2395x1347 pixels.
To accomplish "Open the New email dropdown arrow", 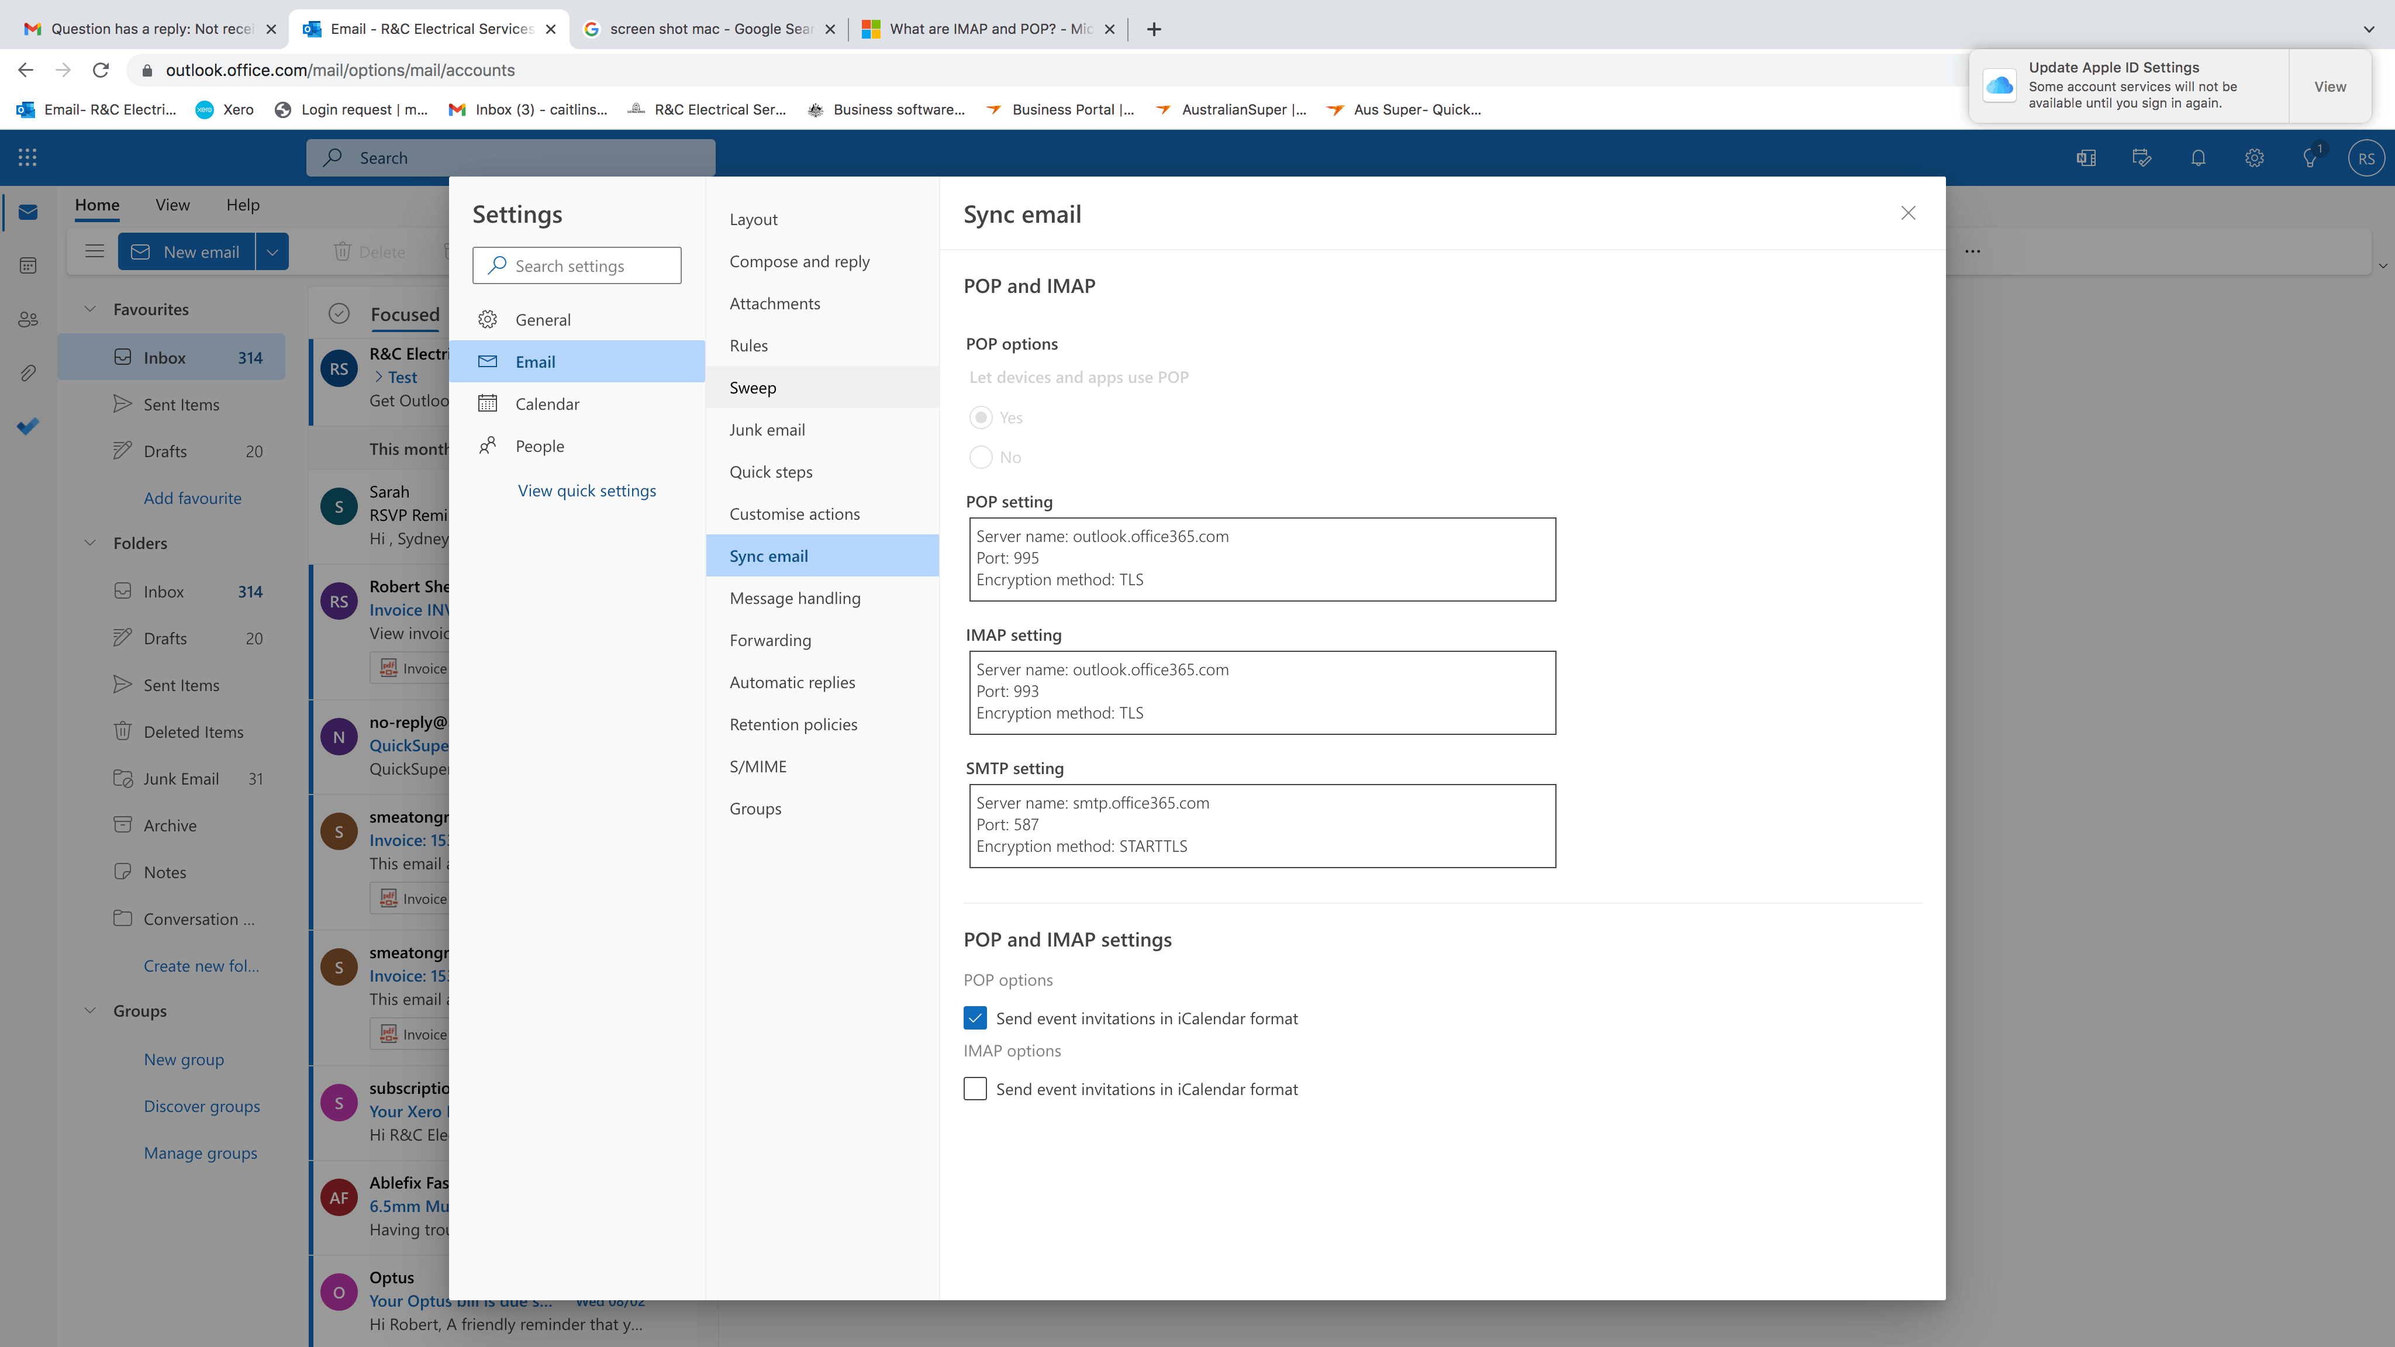I will (x=271, y=252).
